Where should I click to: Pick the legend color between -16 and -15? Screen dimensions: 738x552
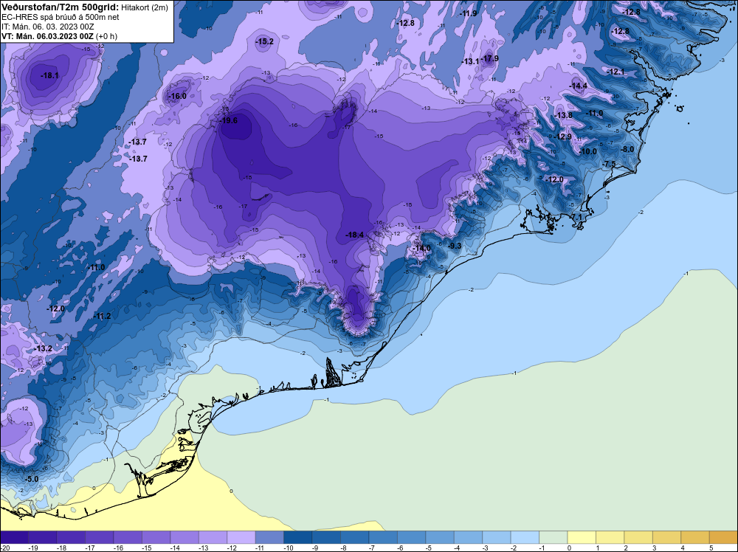pyautogui.click(x=128, y=537)
